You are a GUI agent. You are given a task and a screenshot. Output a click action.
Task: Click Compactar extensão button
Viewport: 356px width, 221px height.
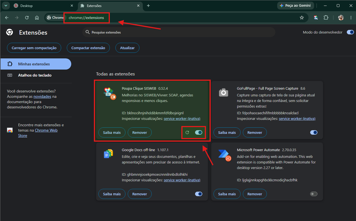click(x=88, y=48)
